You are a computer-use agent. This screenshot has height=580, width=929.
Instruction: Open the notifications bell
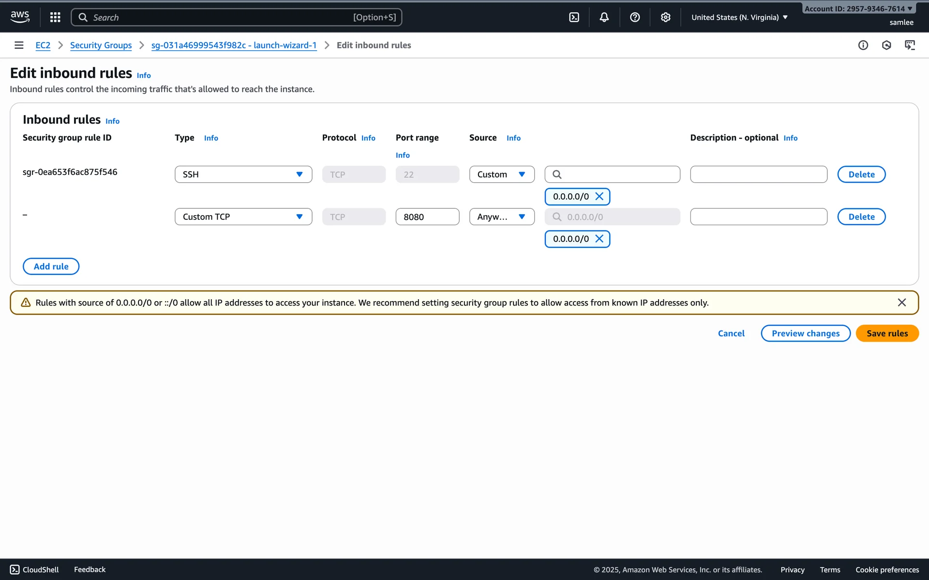coord(604,17)
